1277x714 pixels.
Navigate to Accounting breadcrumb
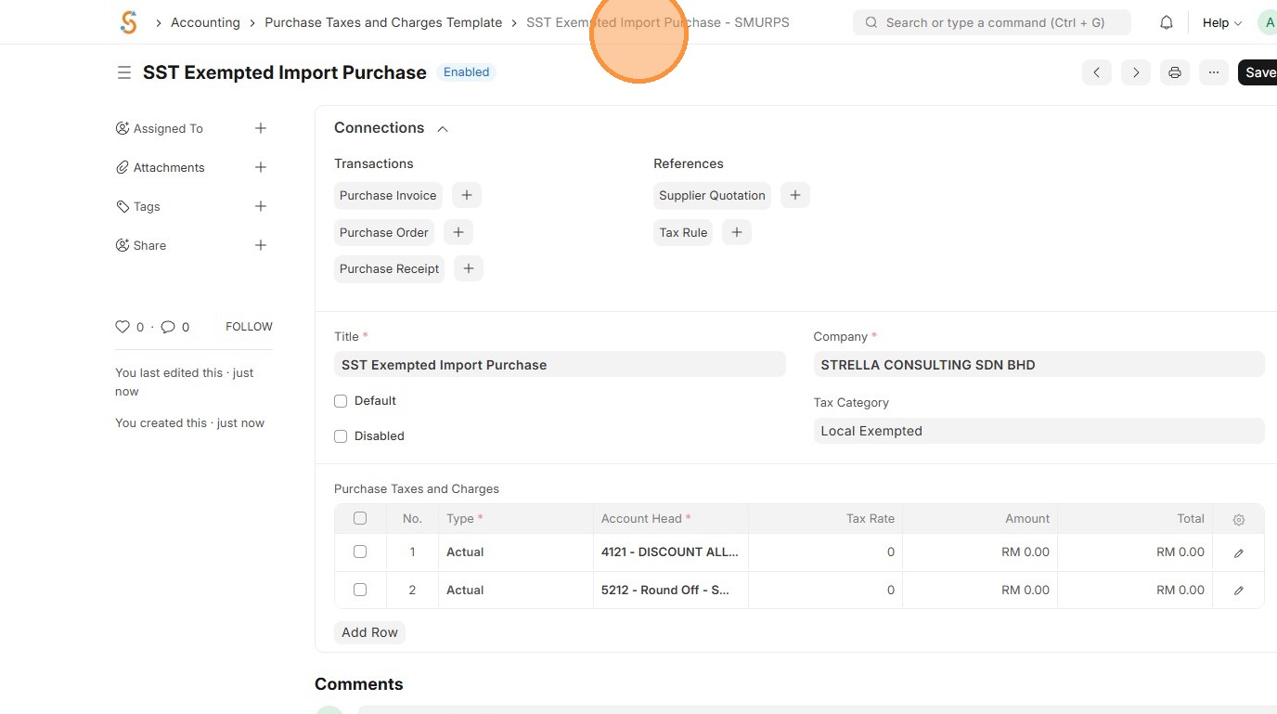click(x=205, y=22)
